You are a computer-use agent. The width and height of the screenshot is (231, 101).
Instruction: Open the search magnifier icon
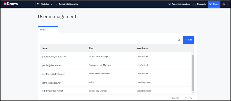click(179, 40)
